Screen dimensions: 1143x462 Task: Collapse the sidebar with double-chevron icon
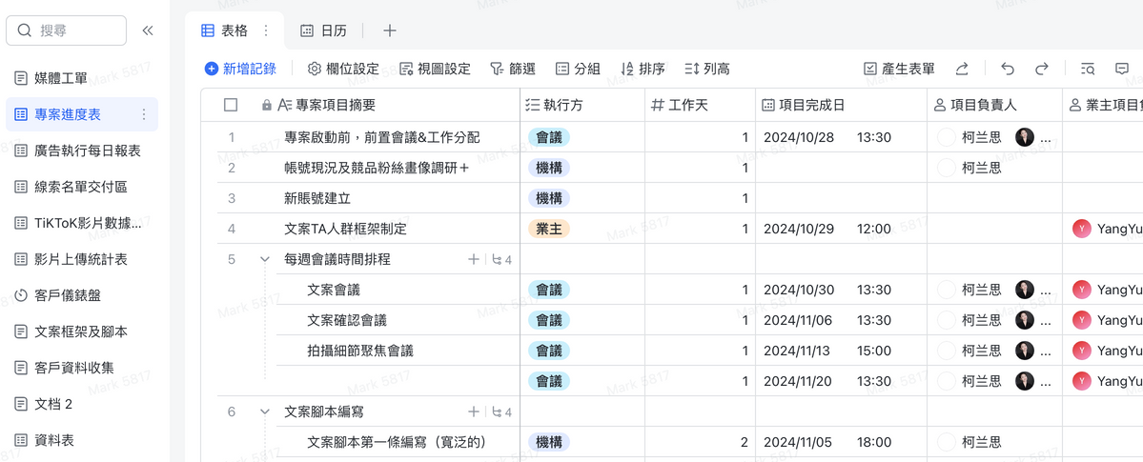tap(148, 30)
